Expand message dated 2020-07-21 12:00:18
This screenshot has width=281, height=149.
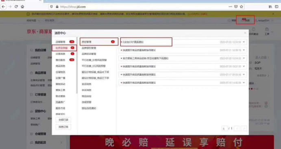click(x=244, y=50)
